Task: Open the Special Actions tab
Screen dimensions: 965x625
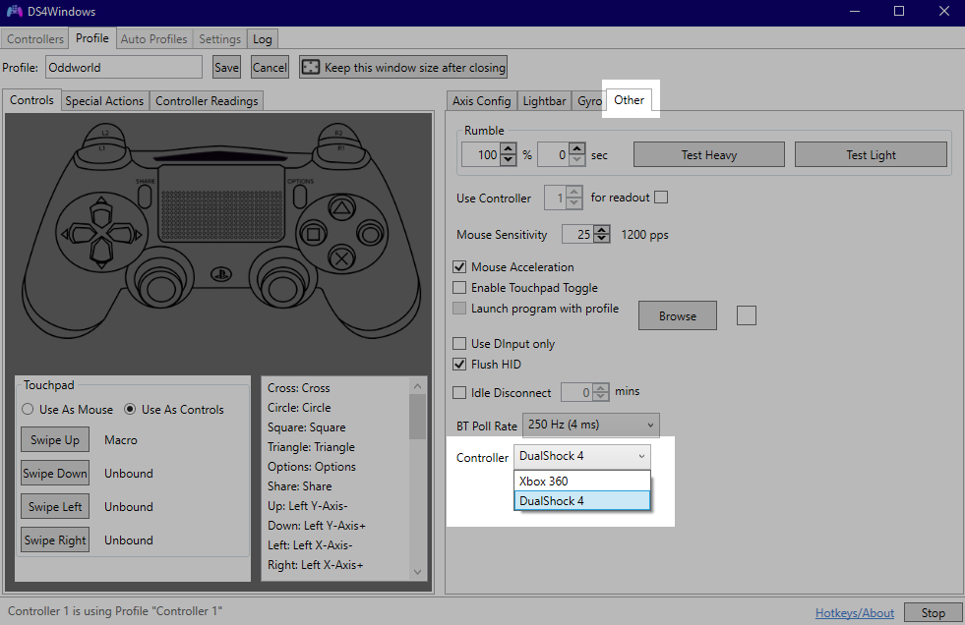Action: click(104, 101)
